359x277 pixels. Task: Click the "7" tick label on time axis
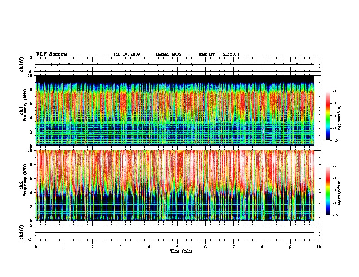(234, 247)
